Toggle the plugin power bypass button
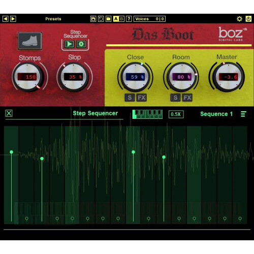The height and width of the screenshot is (254, 254). pos(248,19)
